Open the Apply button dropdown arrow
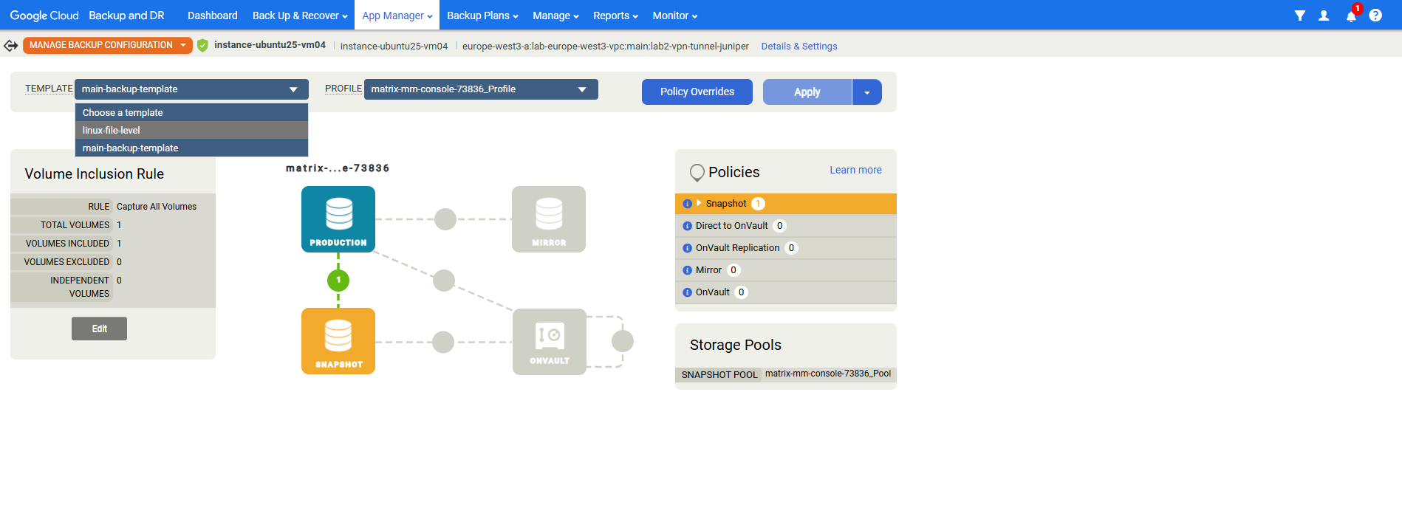The image size is (1402, 519). [866, 92]
